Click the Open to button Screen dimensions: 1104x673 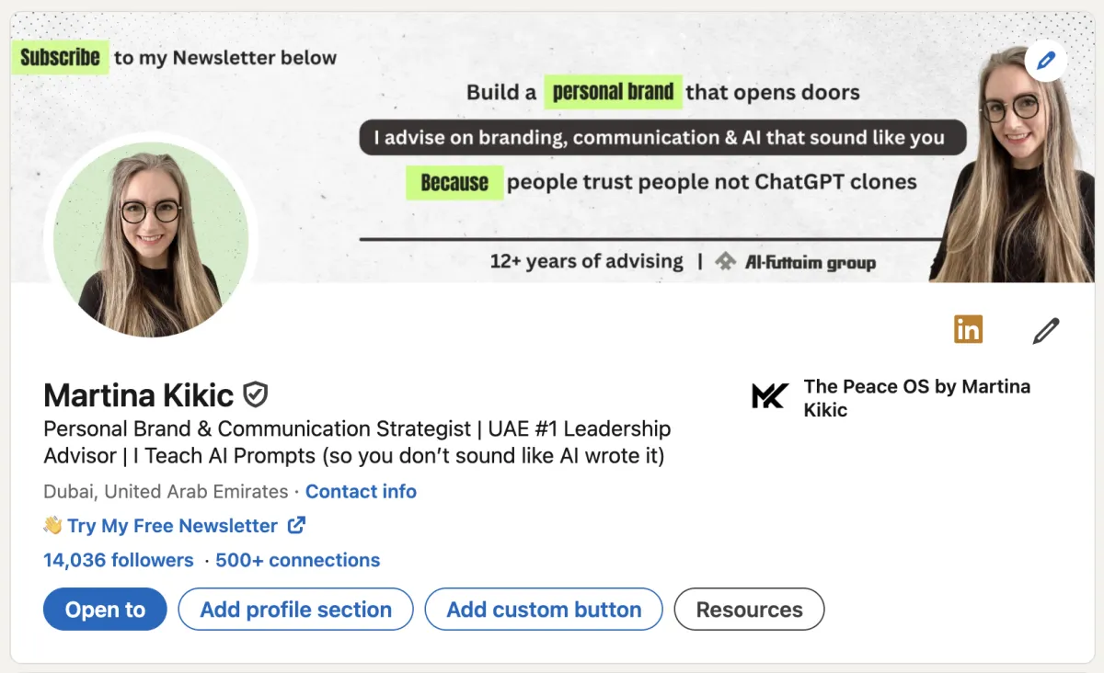point(104,609)
